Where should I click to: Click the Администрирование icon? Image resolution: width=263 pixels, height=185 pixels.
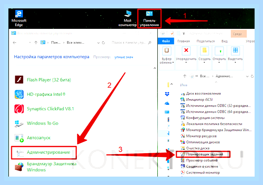pyautogui.click(x=20, y=152)
